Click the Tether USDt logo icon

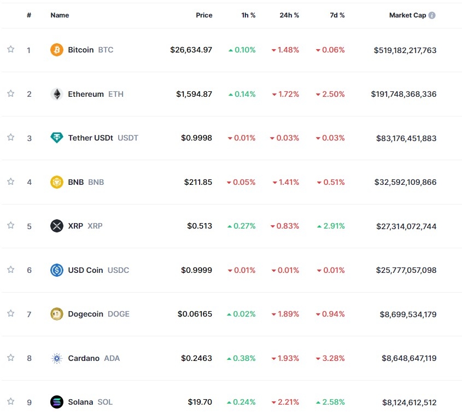[x=57, y=138]
